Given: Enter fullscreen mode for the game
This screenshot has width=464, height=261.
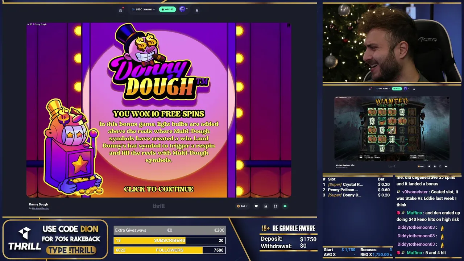Looking at the screenshot, I should coord(275,206).
